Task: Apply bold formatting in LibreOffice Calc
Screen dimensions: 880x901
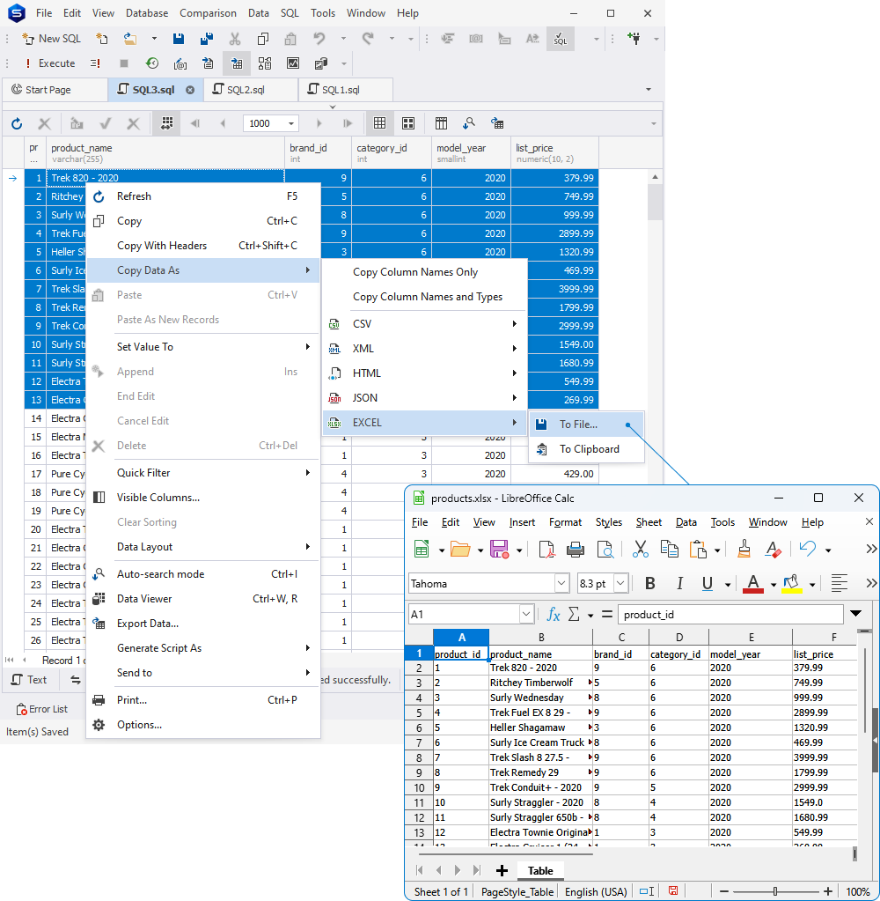Action: coord(649,583)
